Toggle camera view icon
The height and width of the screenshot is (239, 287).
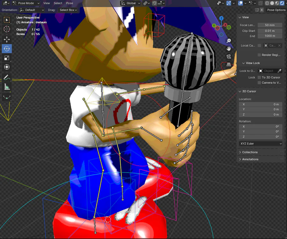229,56
